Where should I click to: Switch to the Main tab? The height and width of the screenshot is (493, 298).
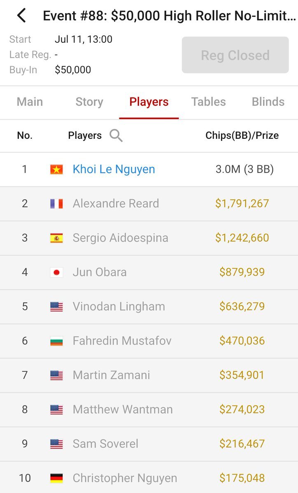tap(30, 102)
